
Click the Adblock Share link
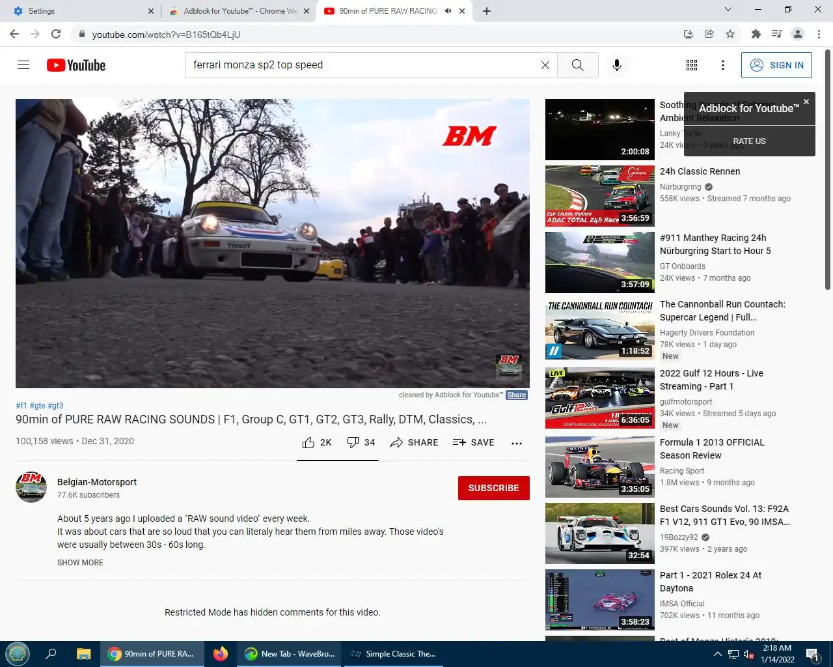(517, 395)
